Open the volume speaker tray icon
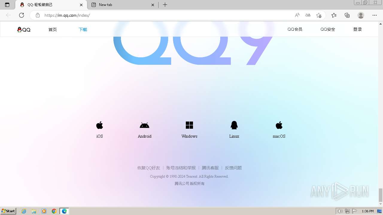 pos(340,211)
